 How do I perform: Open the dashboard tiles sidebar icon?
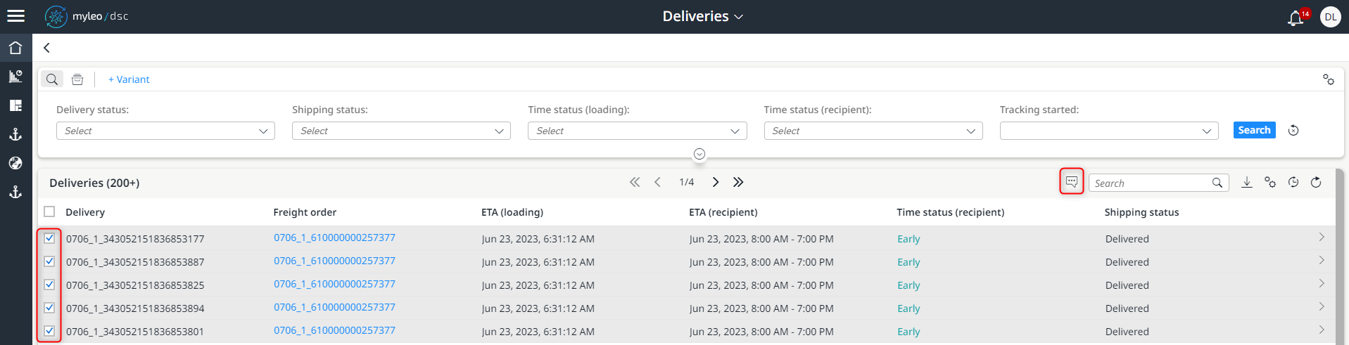point(15,105)
